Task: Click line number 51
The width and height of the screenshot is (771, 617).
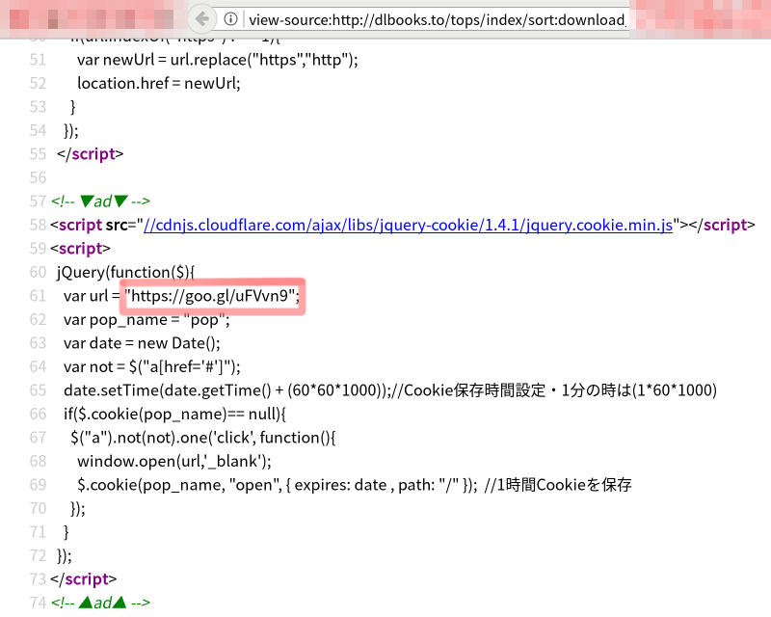Action: [x=38, y=60]
